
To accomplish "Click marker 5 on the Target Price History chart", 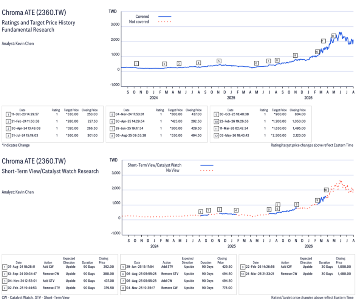I will pyautogui.click(x=219, y=61).
